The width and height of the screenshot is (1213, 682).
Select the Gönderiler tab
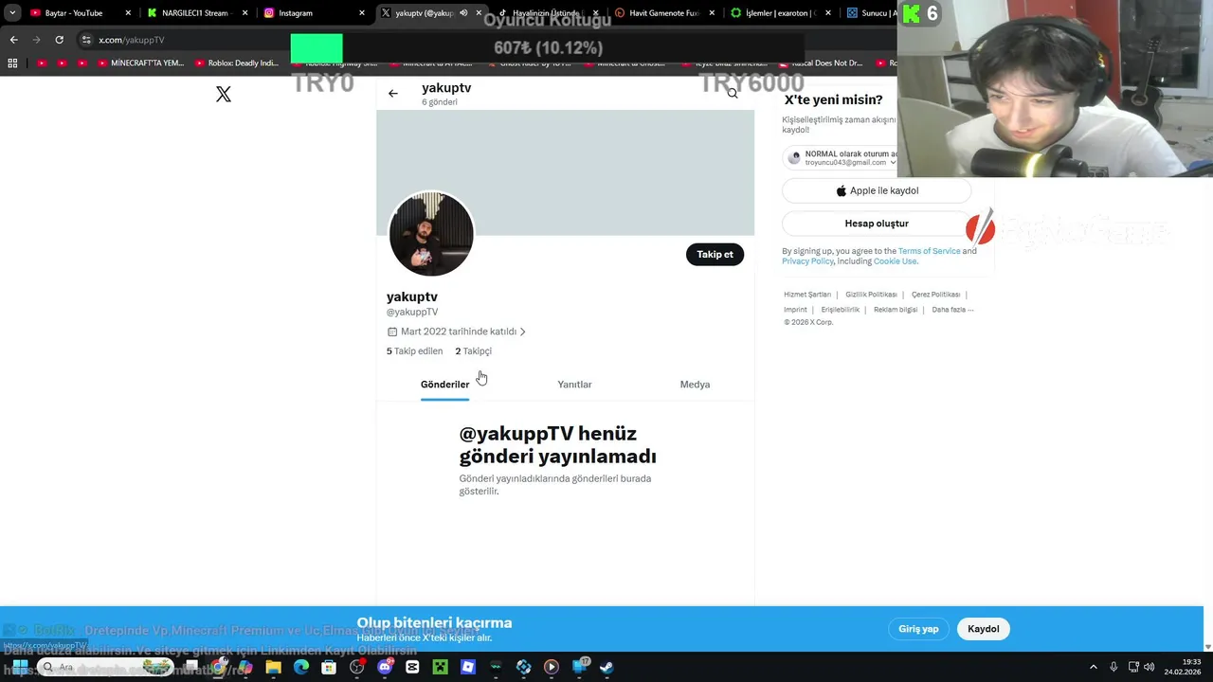(x=444, y=385)
